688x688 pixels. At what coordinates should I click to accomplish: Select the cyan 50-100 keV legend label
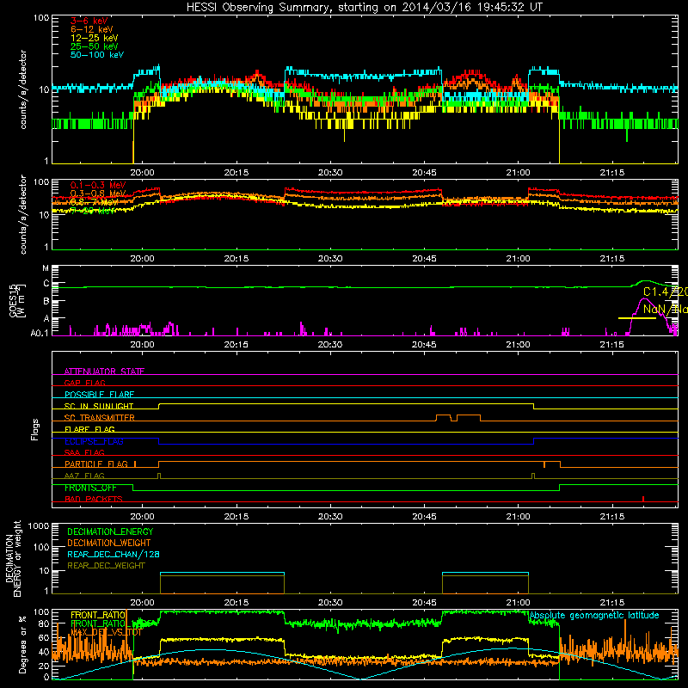97,55
